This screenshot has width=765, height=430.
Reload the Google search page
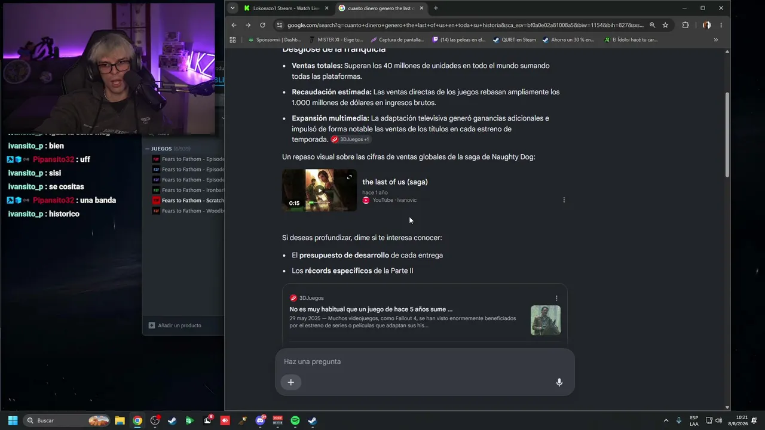[262, 25]
